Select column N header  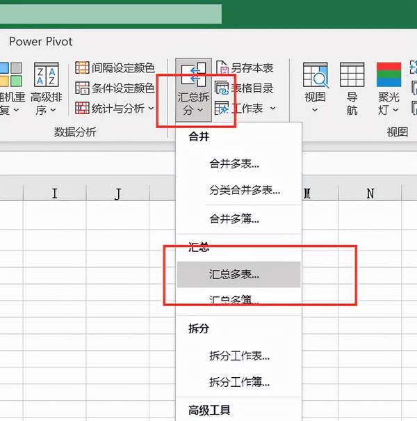[370, 193]
